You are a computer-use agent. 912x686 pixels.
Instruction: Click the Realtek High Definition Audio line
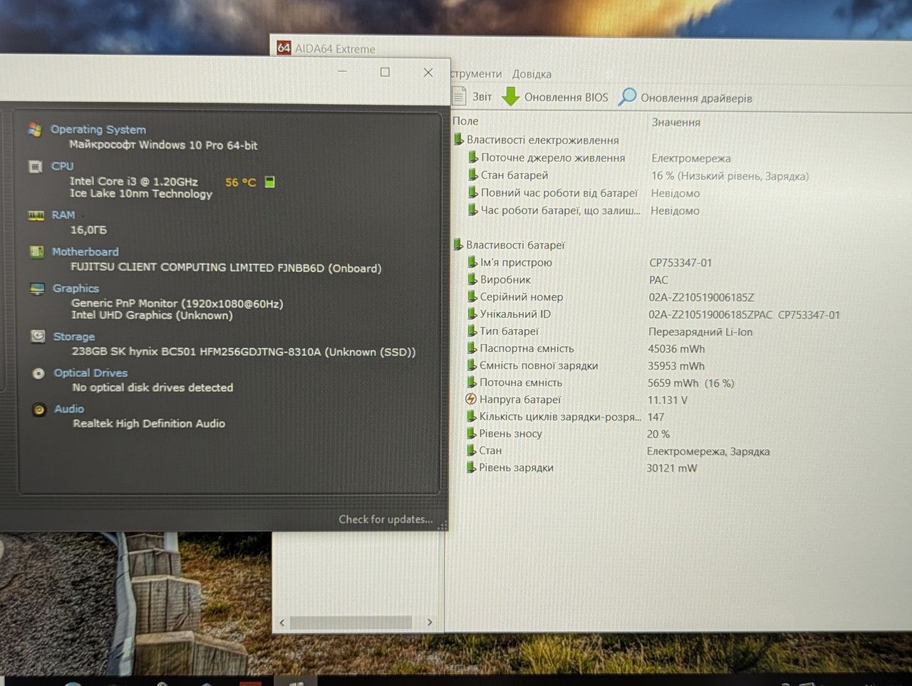(x=149, y=423)
